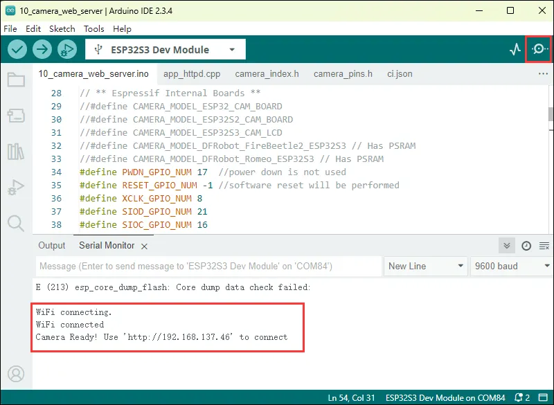Open Serial Monitor magnifier icon
554x405 pixels.
(x=539, y=49)
